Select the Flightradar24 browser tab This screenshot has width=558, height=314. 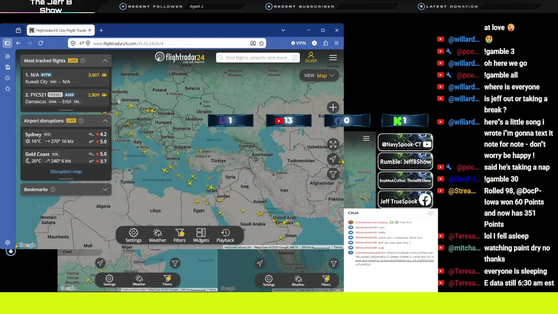point(60,31)
